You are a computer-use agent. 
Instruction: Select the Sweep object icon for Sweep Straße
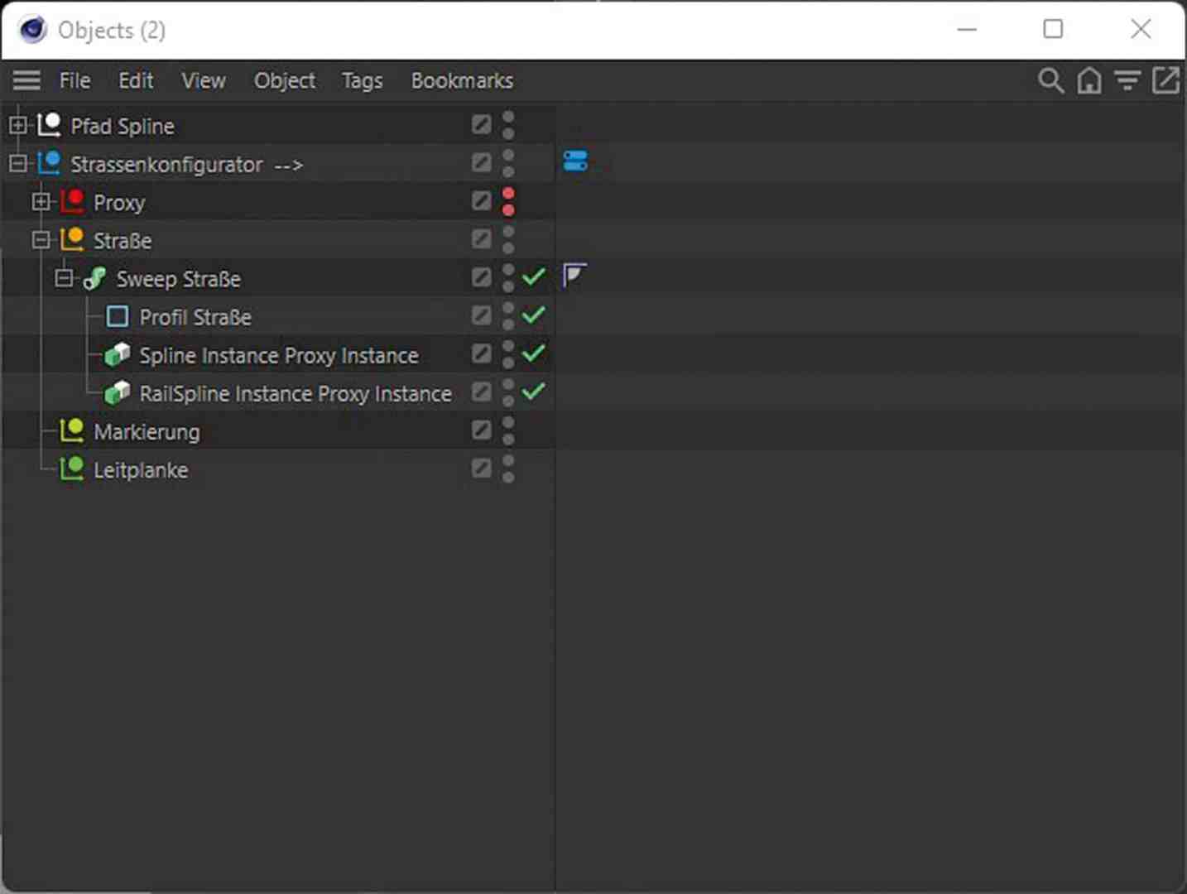(94, 278)
